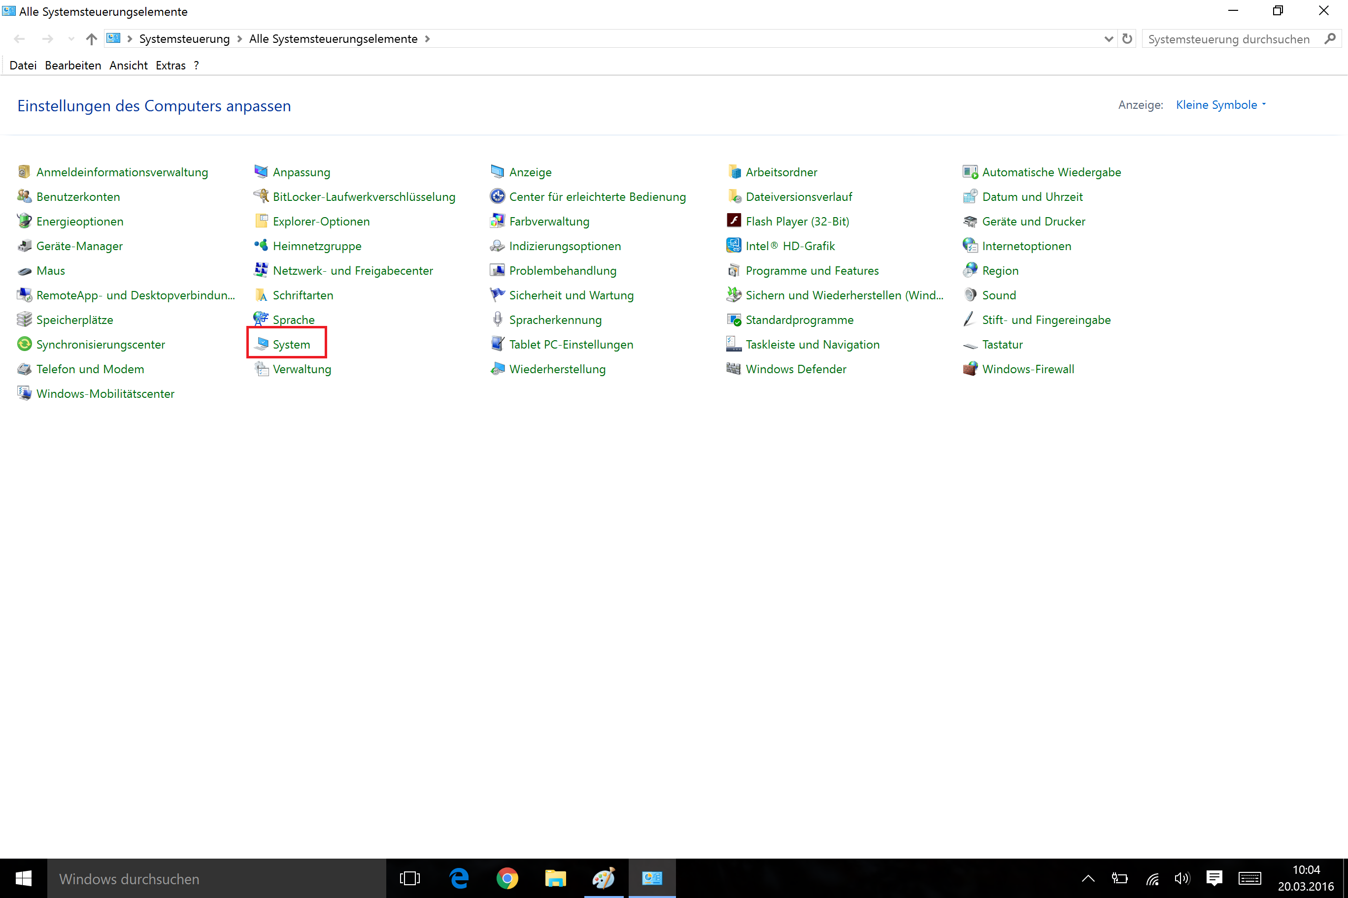Viewport: 1348px width, 898px height.
Task: Open the Synchronisierungscenter green icon
Action: click(24, 344)
